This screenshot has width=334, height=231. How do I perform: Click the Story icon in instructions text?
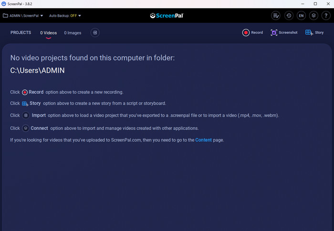tap(25, 104)
